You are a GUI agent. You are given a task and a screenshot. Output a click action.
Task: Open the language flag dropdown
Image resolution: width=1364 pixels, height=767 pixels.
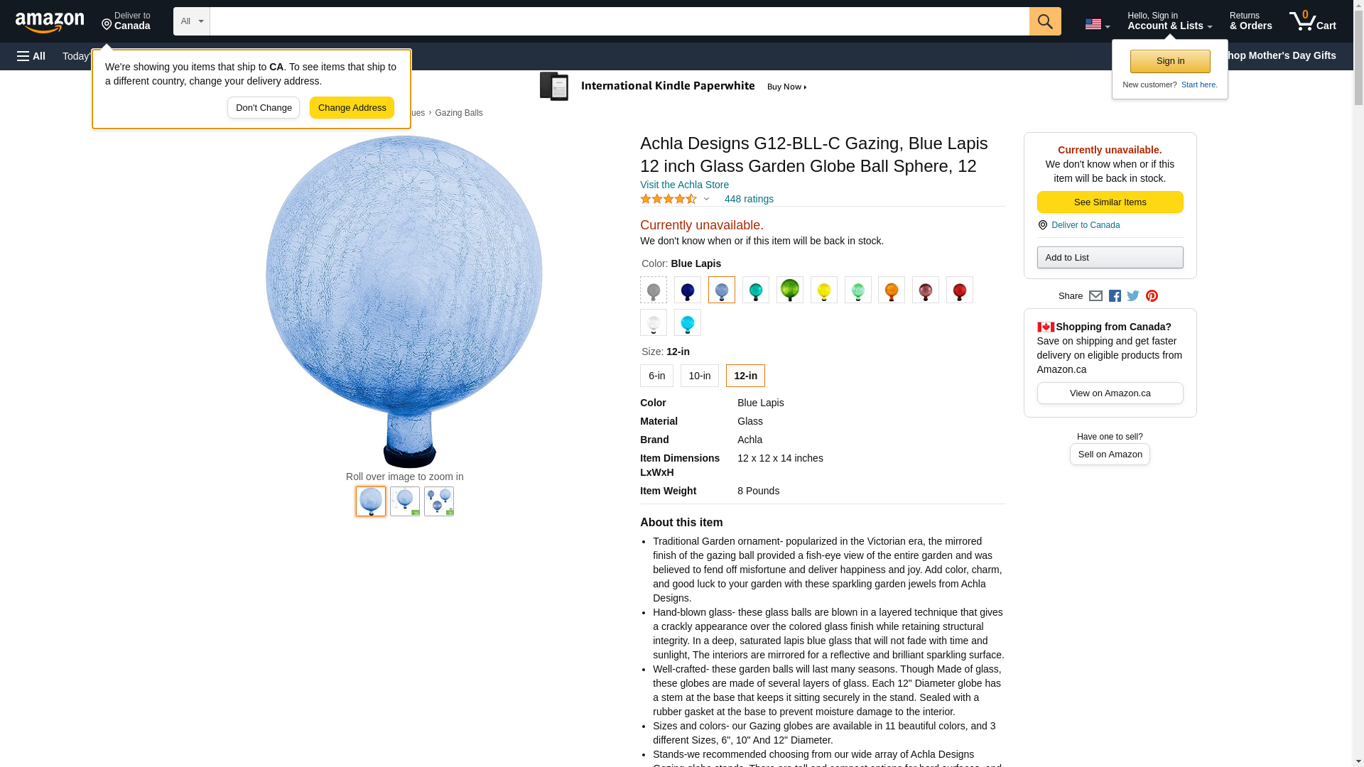coord(1098,25)
